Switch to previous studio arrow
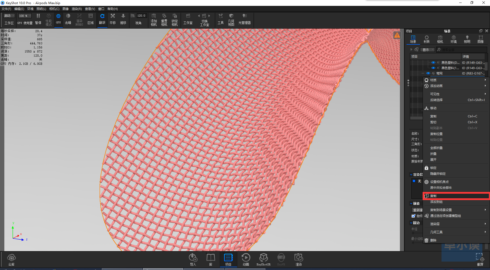Viewport: 490px width, 270px height. 199,16
